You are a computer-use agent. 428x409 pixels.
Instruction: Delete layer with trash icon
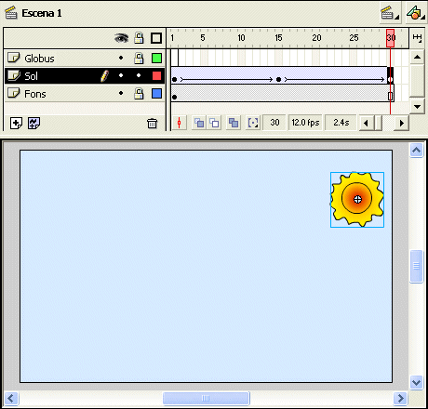pos(152,124)
